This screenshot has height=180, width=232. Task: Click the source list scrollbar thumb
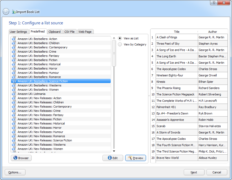coord(114,53)
